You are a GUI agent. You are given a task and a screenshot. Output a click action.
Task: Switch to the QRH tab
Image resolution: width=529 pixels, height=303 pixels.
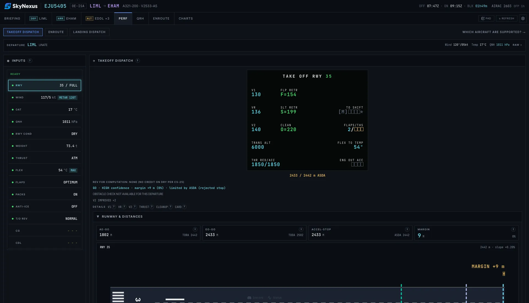[140, 18]
